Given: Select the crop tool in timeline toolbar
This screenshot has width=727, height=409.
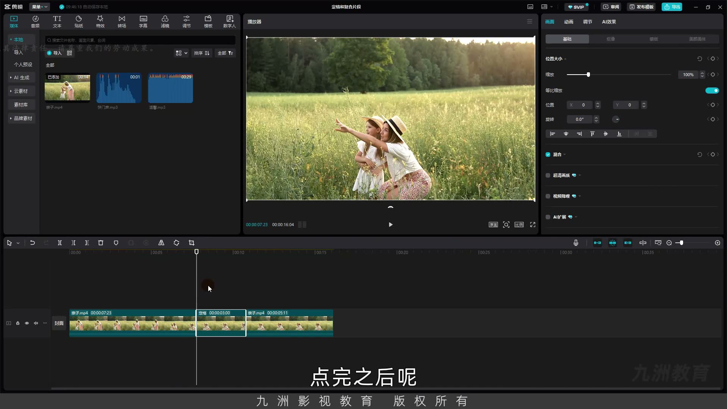Looking at the screenshot, I should tap(192, 243).
